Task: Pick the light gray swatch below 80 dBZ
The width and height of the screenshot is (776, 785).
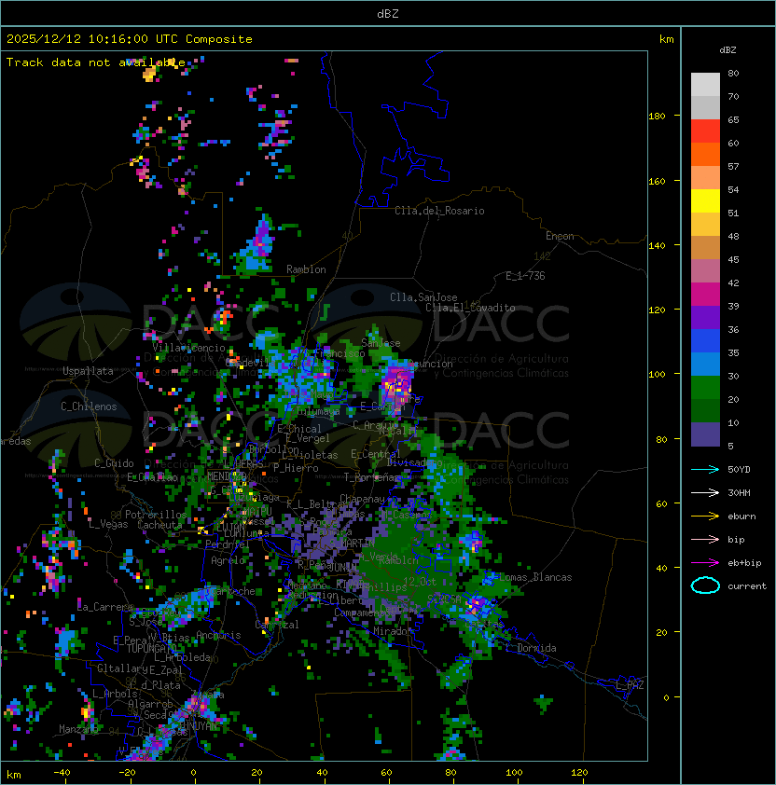Action: tap(705, 84)
